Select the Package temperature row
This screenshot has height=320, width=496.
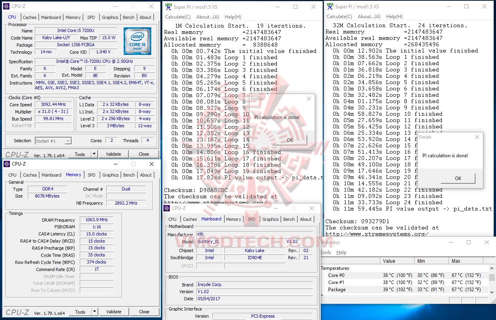click(404, 290)
